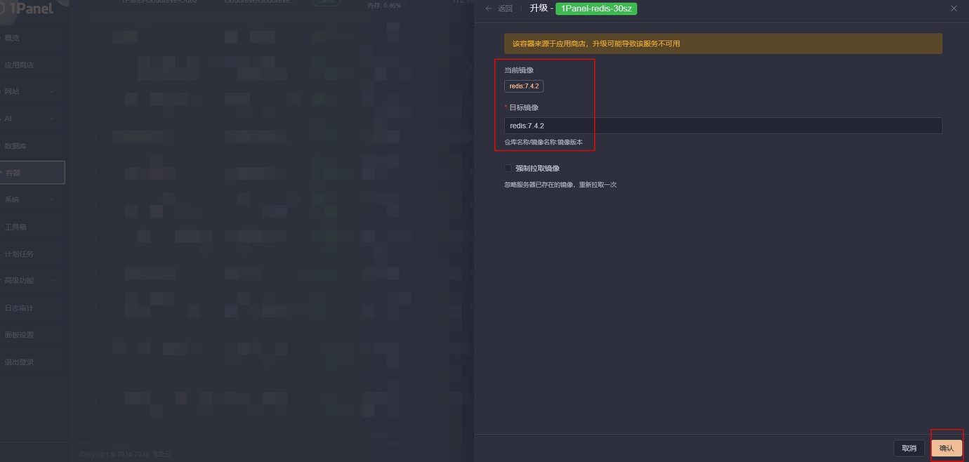This screenshot has width=969, height=462.
Task: Open 工具箱 menu item
Action: (15, 227)
